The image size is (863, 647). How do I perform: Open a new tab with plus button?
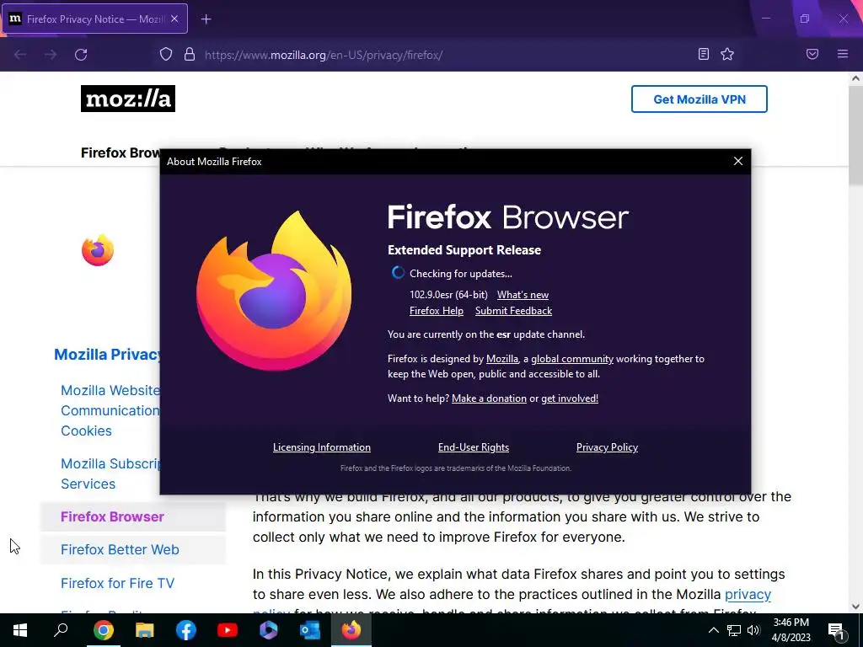(206, 19)
